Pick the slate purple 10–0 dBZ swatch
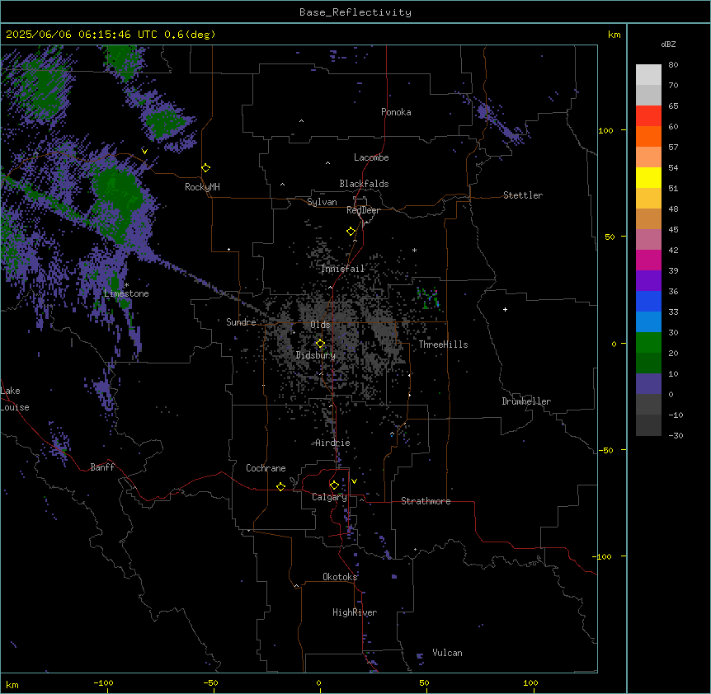Image resolution: width=711 pixels, height=694 pixels. 648,384
